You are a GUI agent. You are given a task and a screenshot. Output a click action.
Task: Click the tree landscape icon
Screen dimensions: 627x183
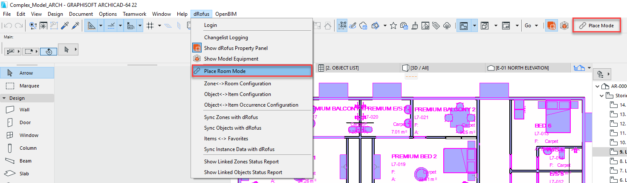447,26
